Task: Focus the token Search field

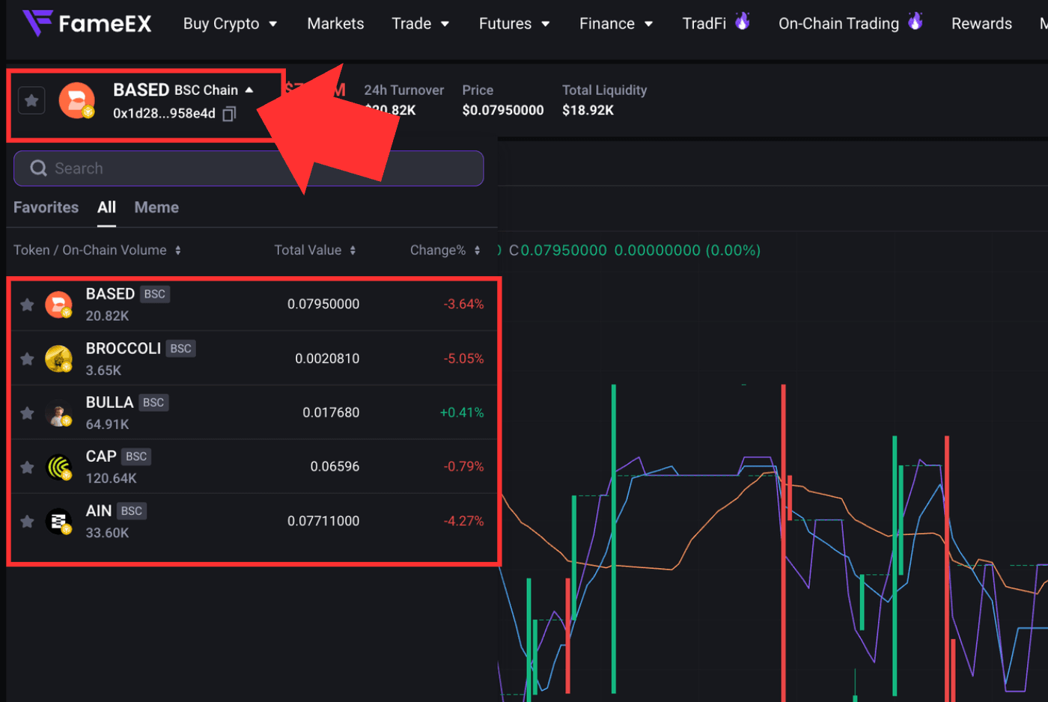Action: tap(249, 168)
